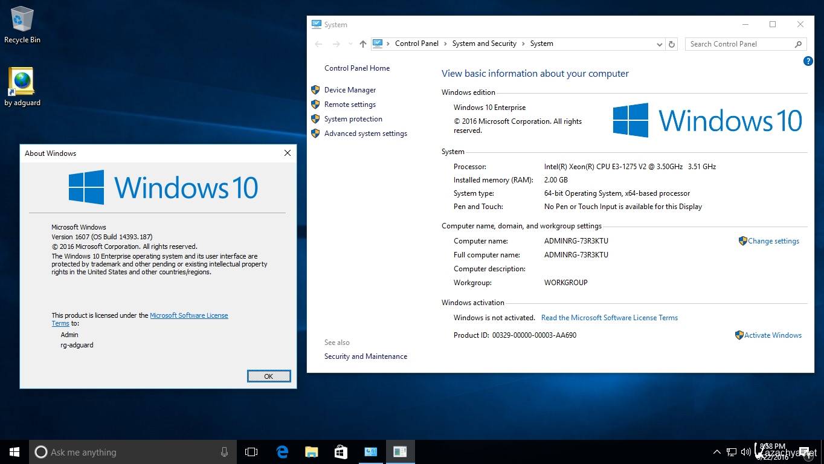Screen dimensions: 824x464
Task: Click the Cortana microphone icon
Action: [224, 452]
